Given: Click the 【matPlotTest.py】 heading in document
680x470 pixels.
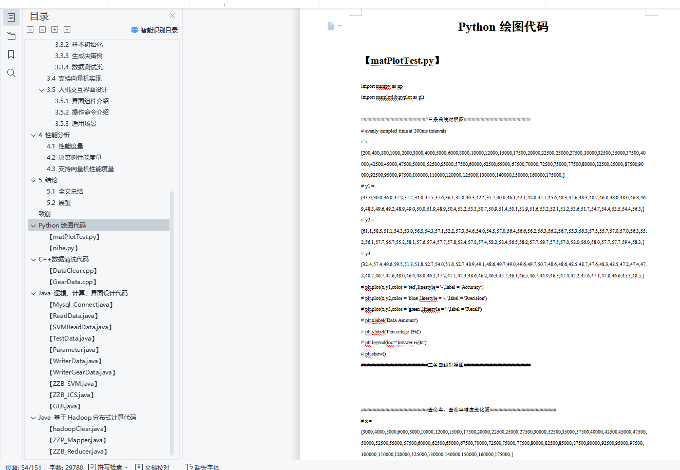Looking at the screenshot, I should point(402,61).
